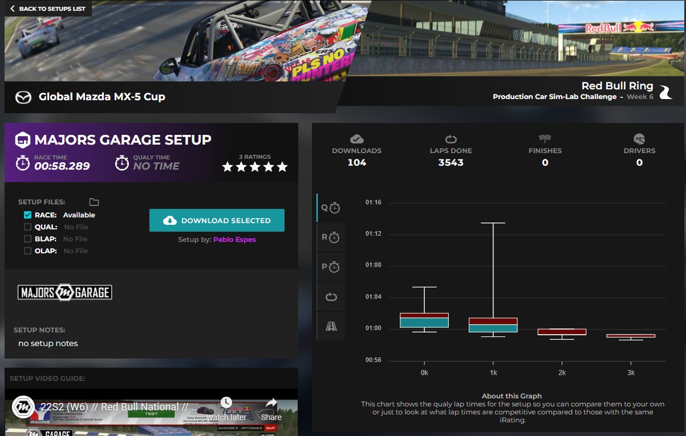Screen dimensions: 686x436
Task: Click the finishes checkered flags icon
Action: click(545, 139)
